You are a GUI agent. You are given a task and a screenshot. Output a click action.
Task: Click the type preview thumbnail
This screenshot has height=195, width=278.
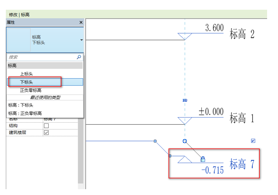point(19,40)
